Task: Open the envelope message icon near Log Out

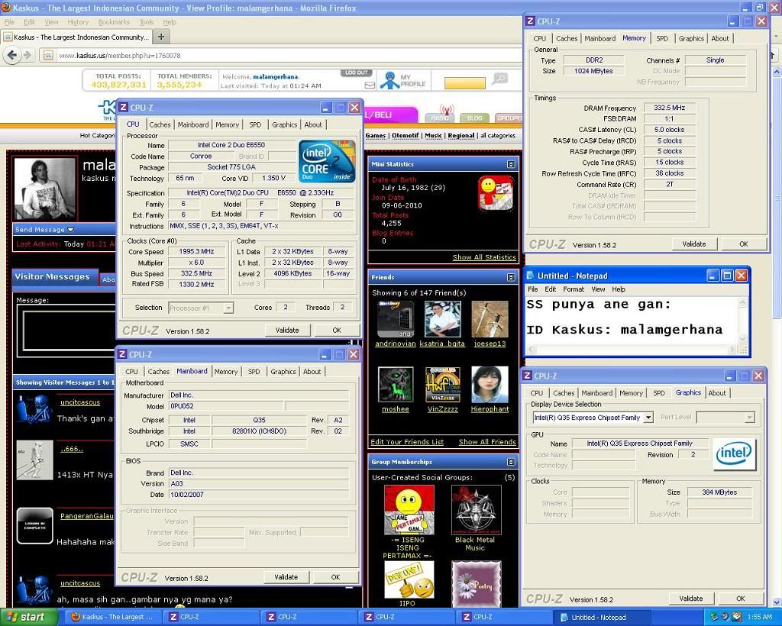Action: click(x=370, y=86)
